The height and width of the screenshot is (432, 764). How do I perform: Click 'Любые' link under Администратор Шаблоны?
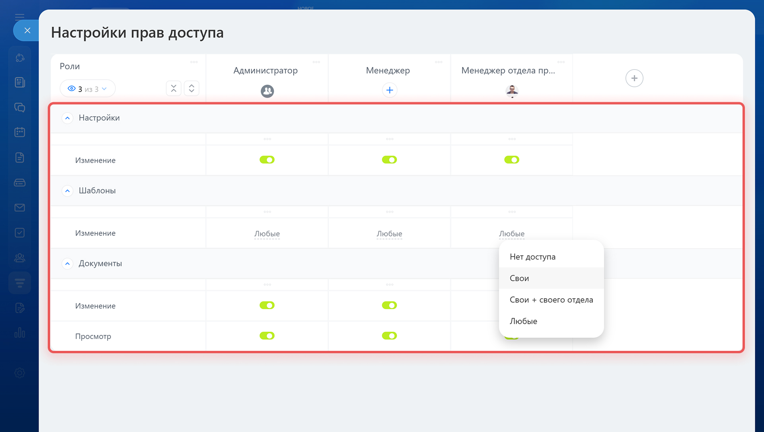(267, 234)
